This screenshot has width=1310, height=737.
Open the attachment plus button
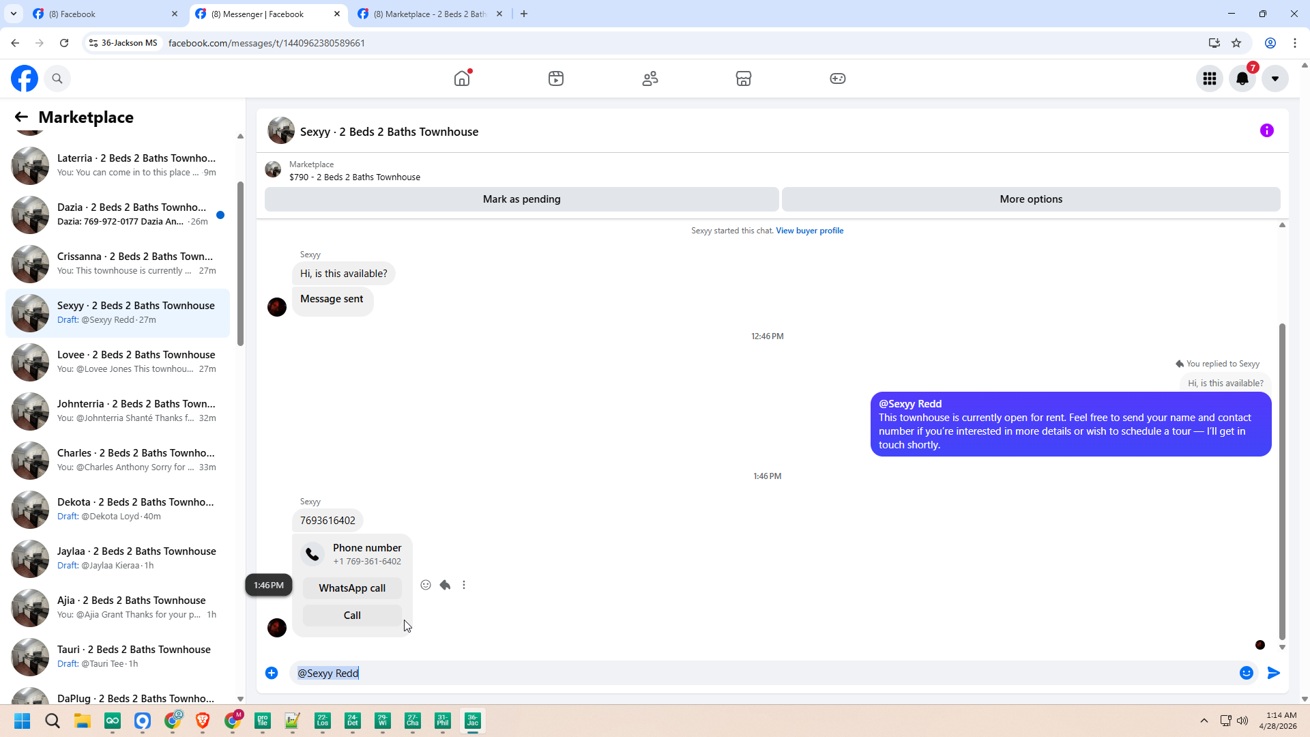click(272, 673)
